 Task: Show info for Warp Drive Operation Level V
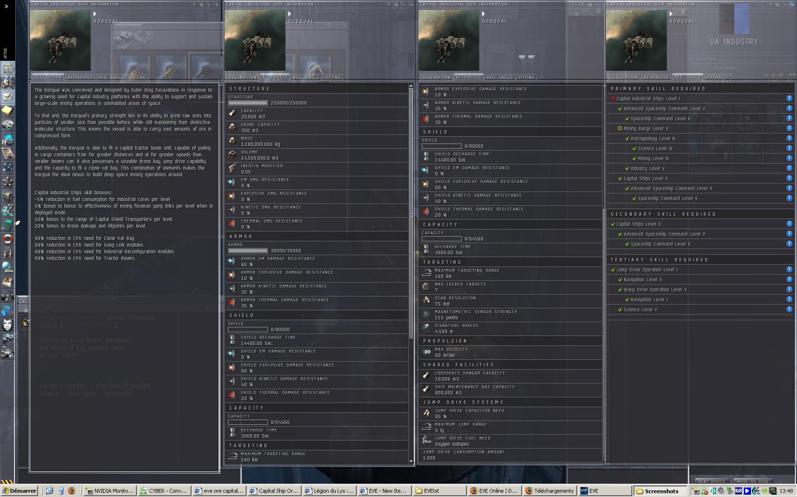pos(789,289)
